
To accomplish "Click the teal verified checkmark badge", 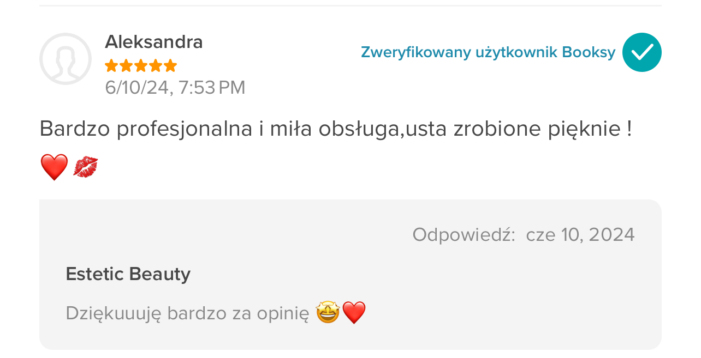I will [x=641, y=52].
